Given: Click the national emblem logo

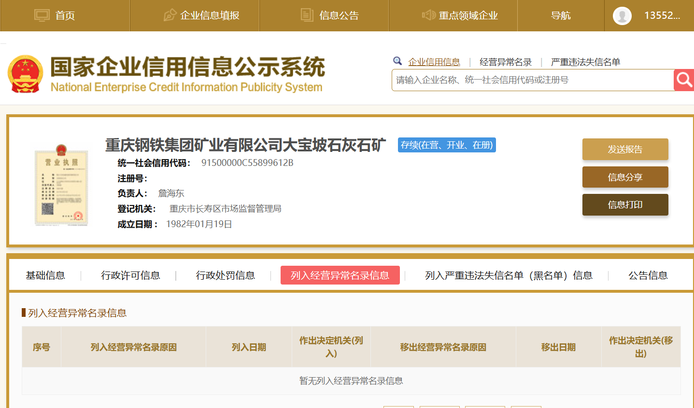Looking at the screenshot, I should 26,74.
